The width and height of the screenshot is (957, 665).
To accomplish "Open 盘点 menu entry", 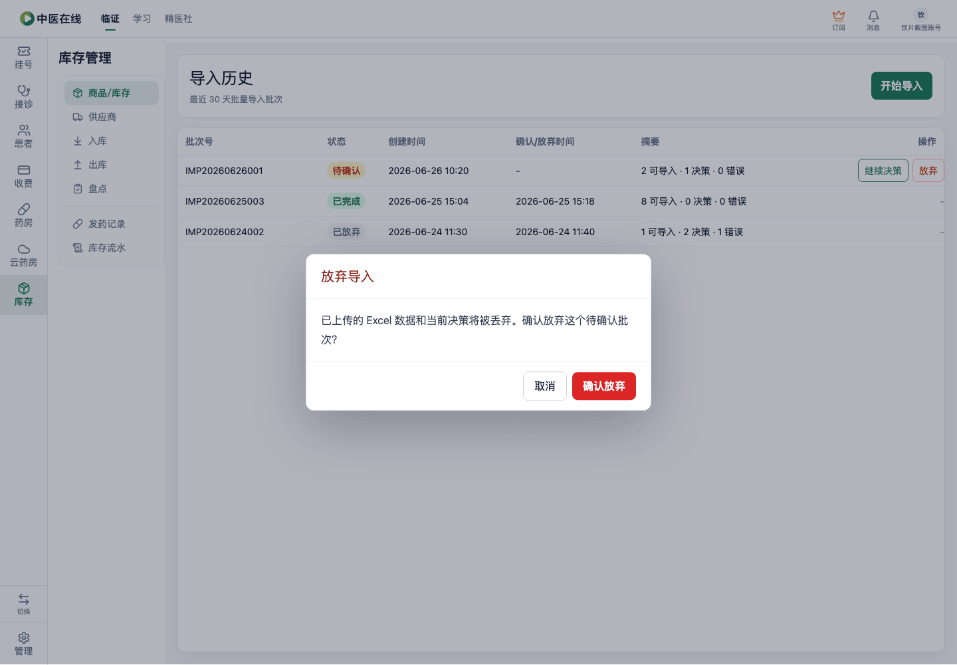I will click(x=112, y=189).
